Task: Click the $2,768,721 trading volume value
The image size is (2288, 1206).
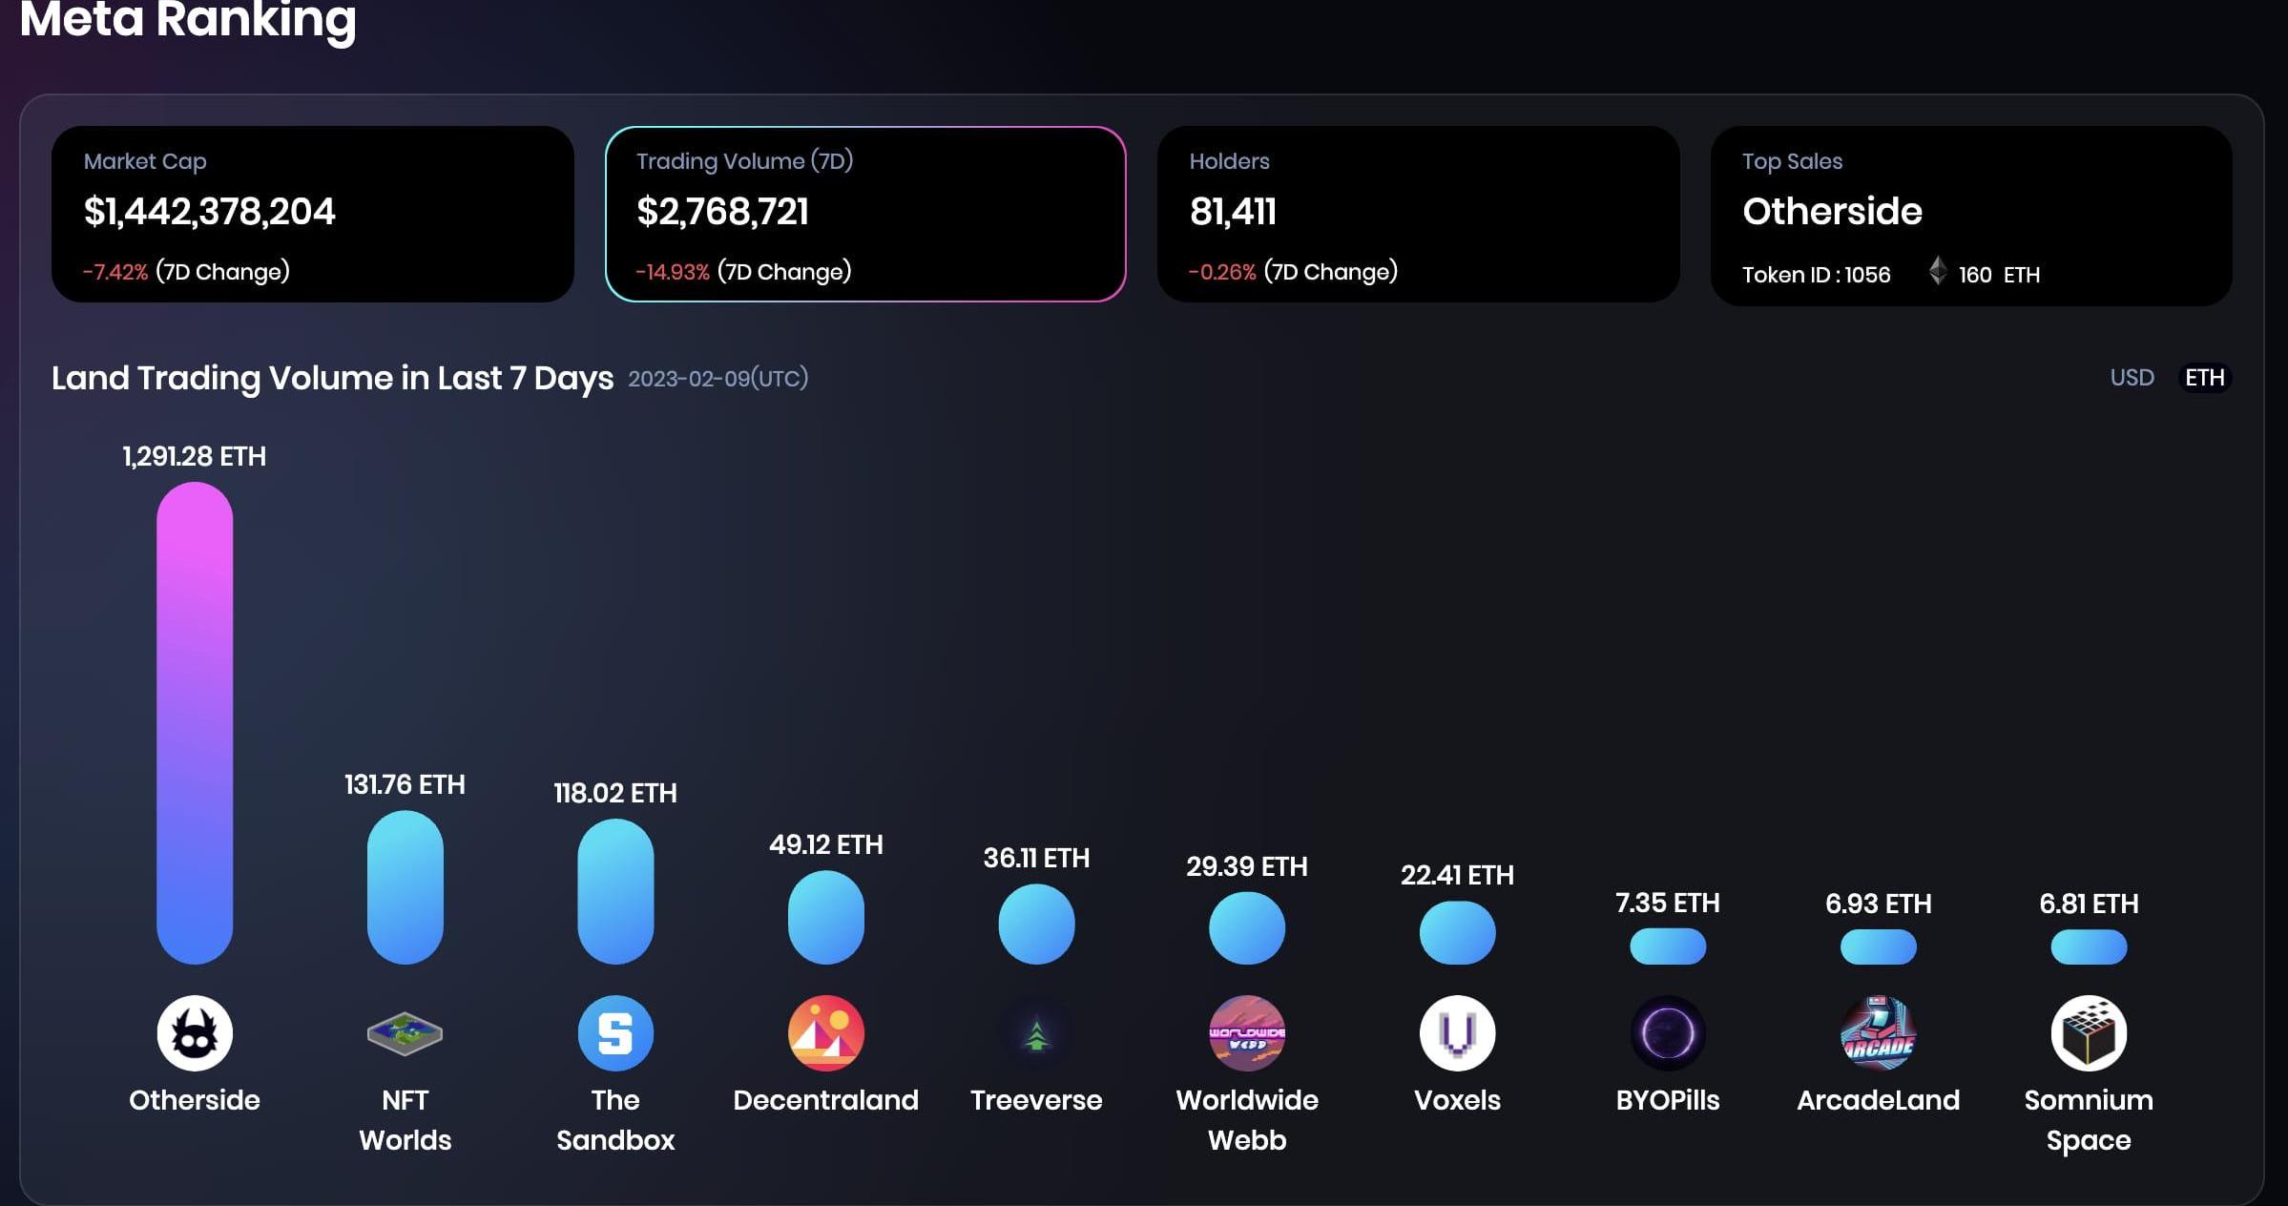Action: point(722,212)
